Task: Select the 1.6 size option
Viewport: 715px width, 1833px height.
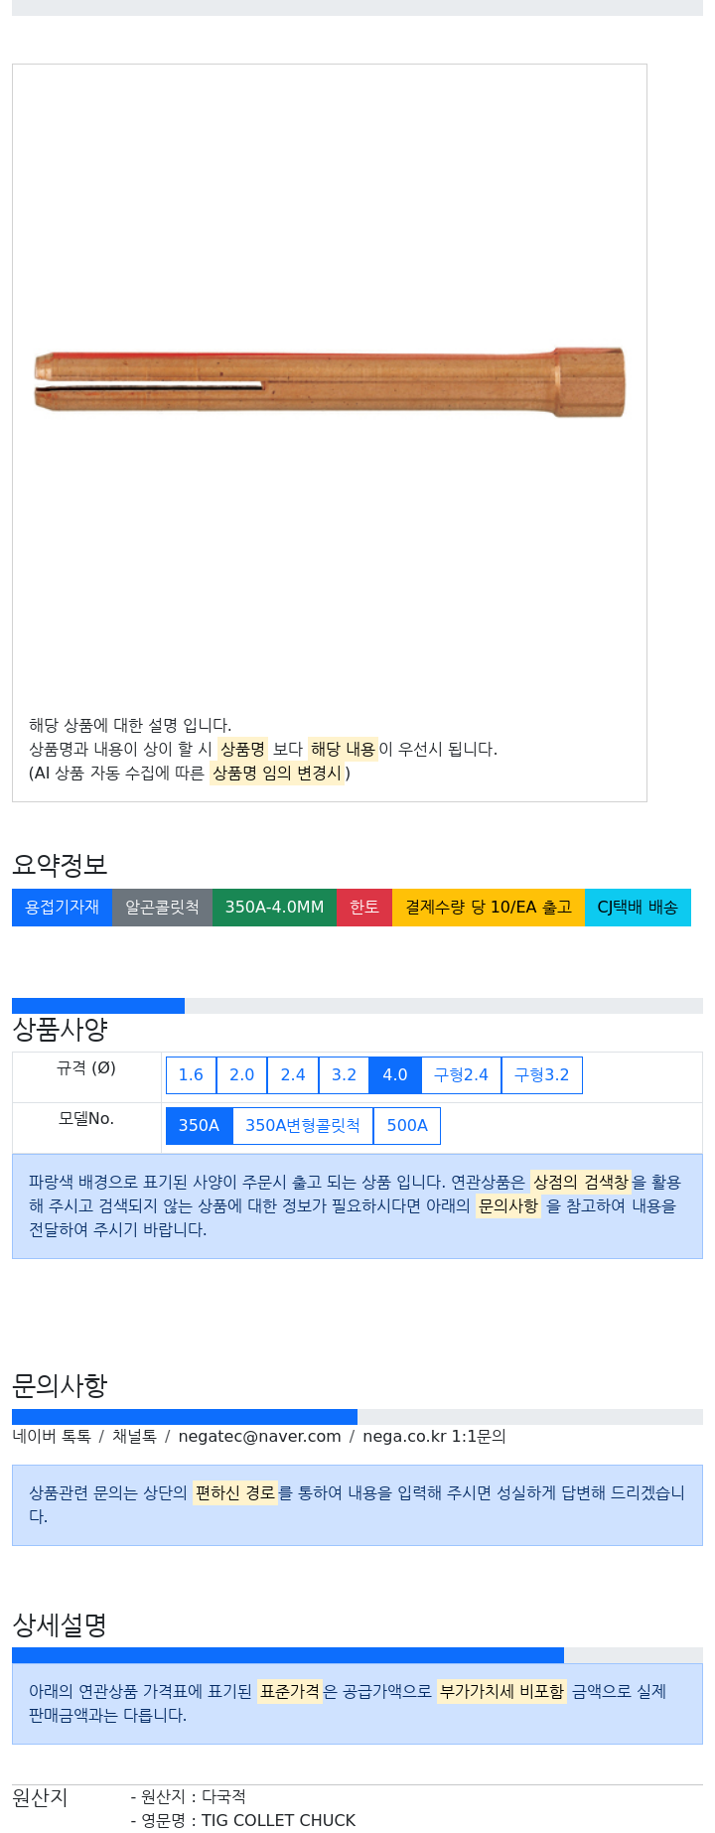Action: coord(191,1074)
